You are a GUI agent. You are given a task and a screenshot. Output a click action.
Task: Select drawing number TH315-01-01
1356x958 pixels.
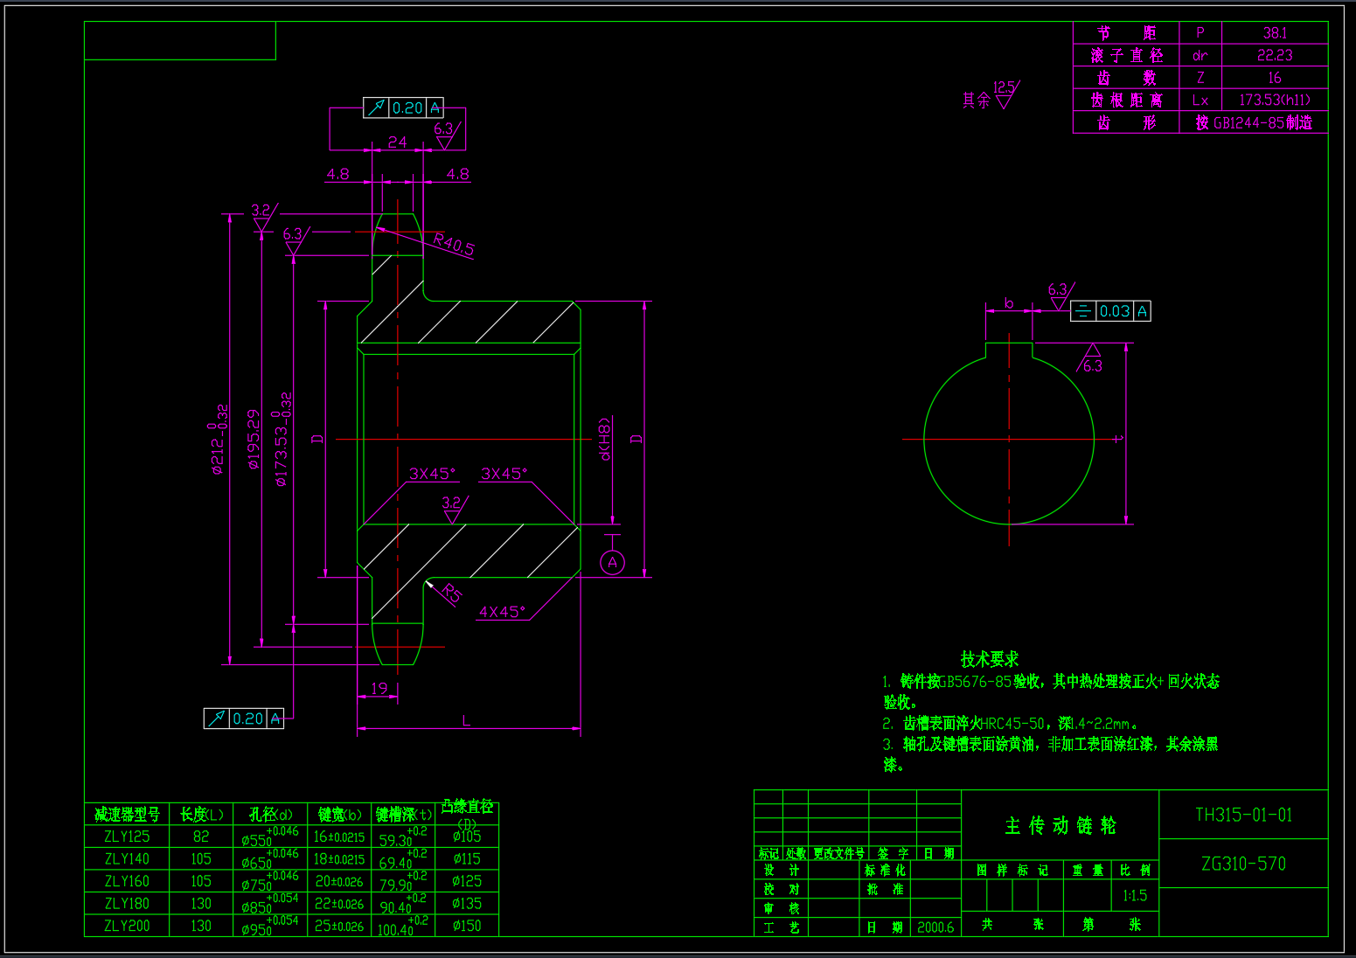coord(1243,815)
